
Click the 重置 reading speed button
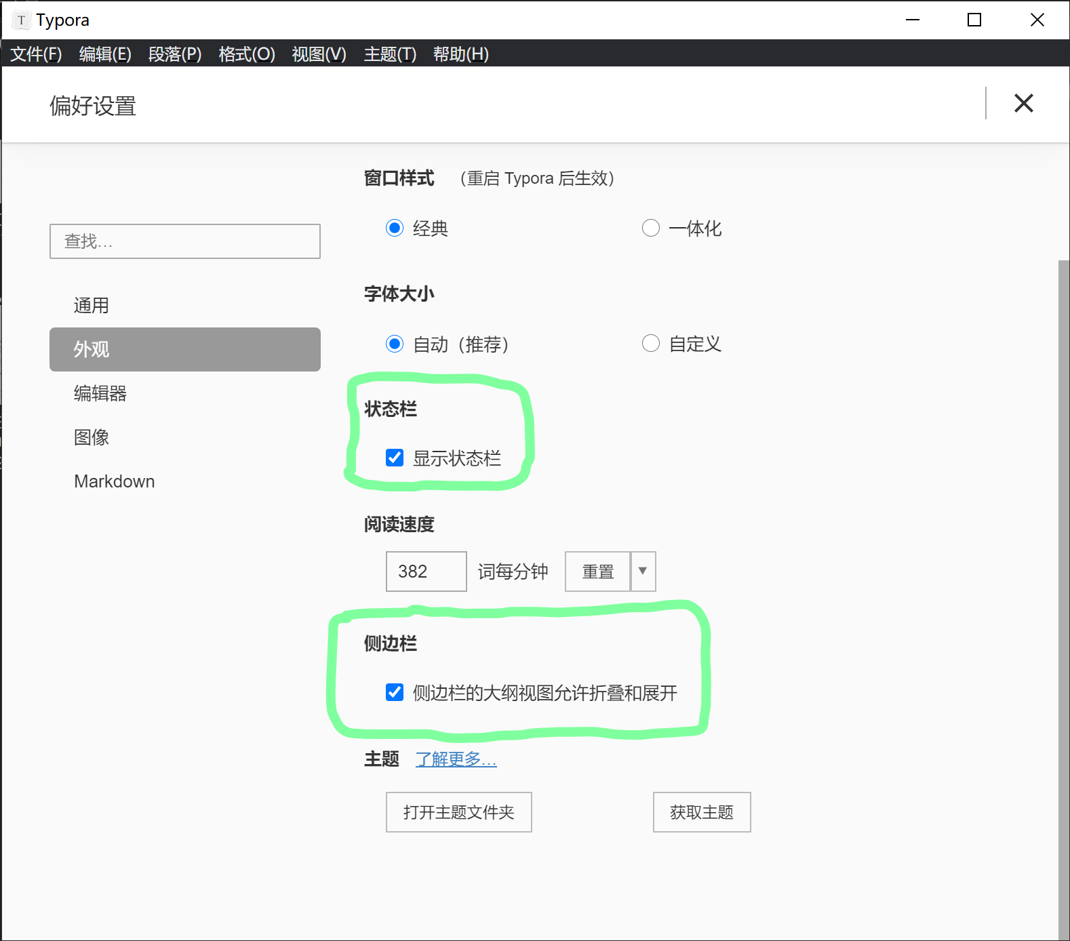597,571
